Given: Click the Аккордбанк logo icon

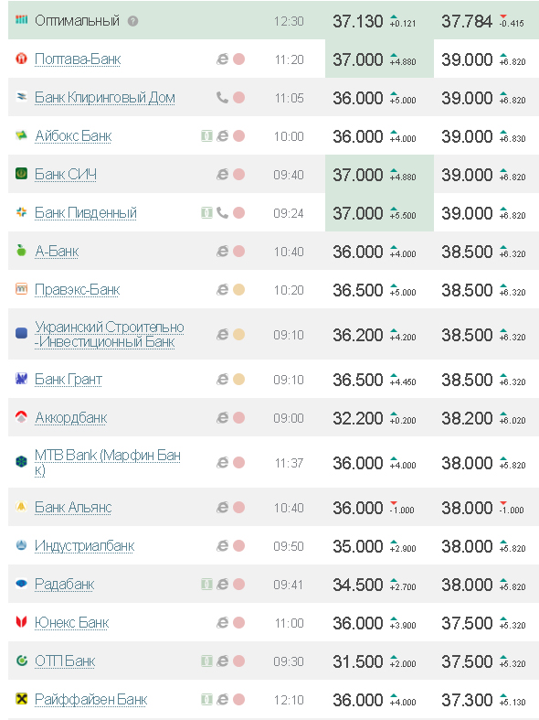Looking at the screenshot, I should click(21, 417).
